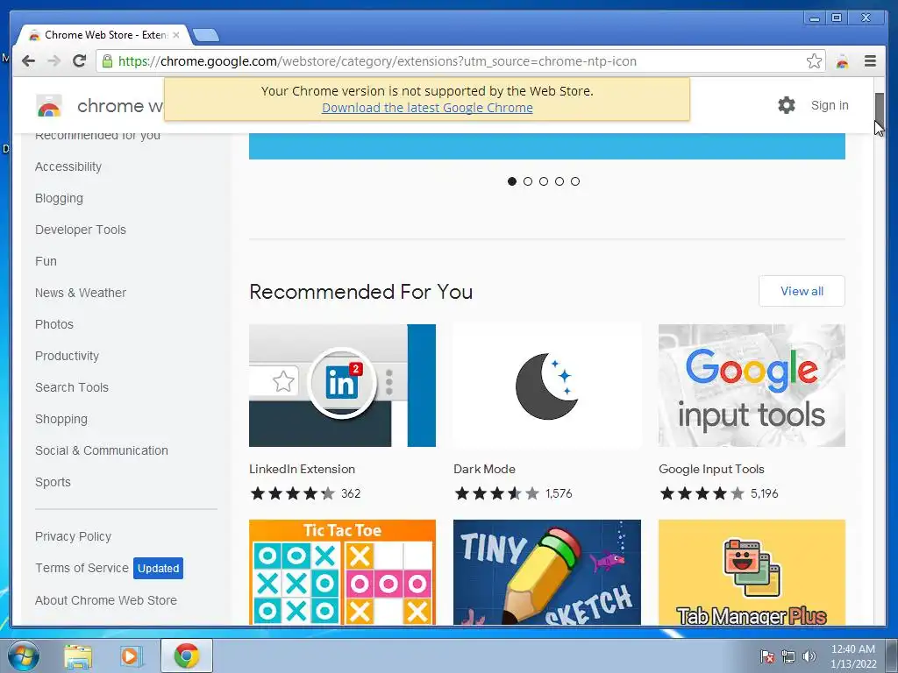Select the Chrome Web Store tab
The height and width of the screenshot is (673, 898).
tap(103, 35)
